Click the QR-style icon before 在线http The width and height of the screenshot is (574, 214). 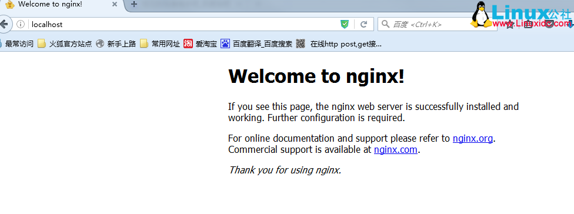301,44
